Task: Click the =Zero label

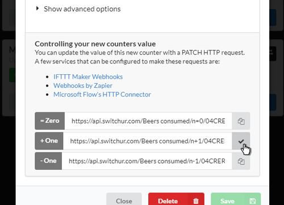Action: (50, 121)
